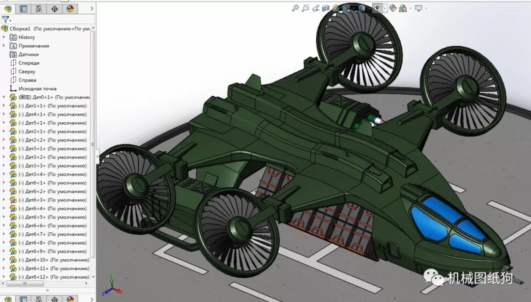This screenshot has height=302, width=531.
Task: Click the Дет1<1> part icon
Action: tap(13, 106)
